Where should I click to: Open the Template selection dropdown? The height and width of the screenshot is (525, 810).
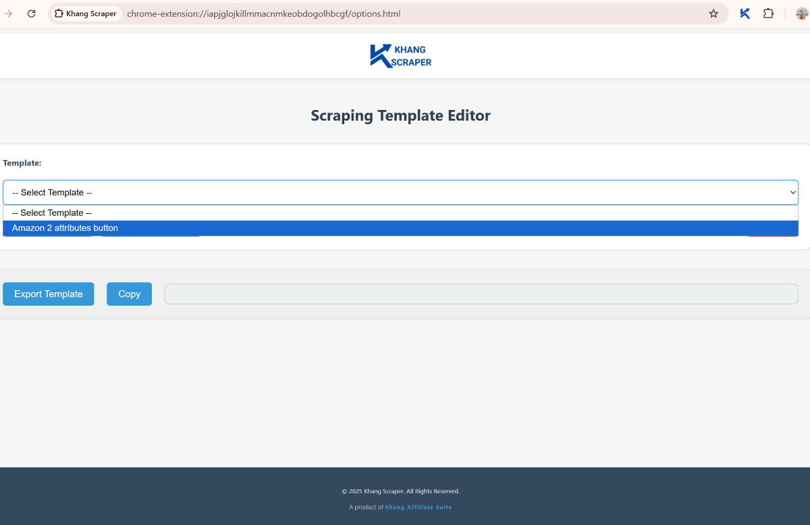coord(400,192)
